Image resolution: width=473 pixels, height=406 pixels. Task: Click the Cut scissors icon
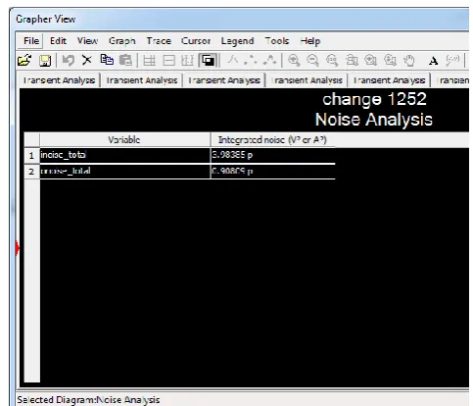pyautogui.click(x=87, y=60)
